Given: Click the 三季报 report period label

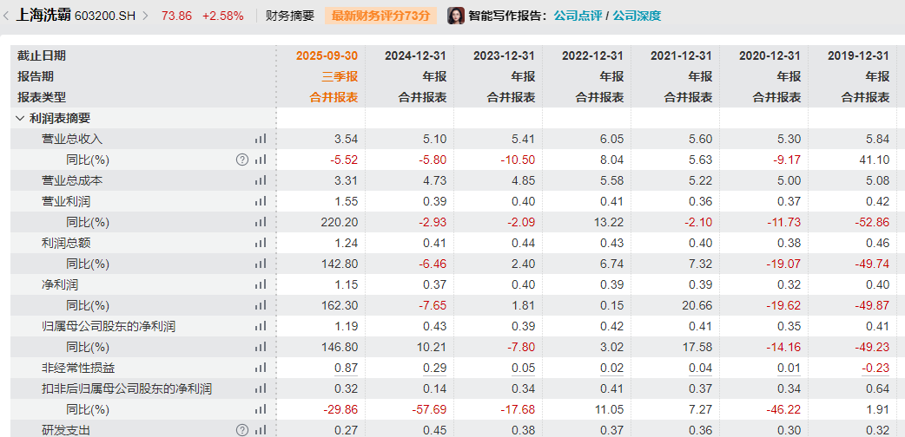Looking at the screenshot, I should 340,76.
